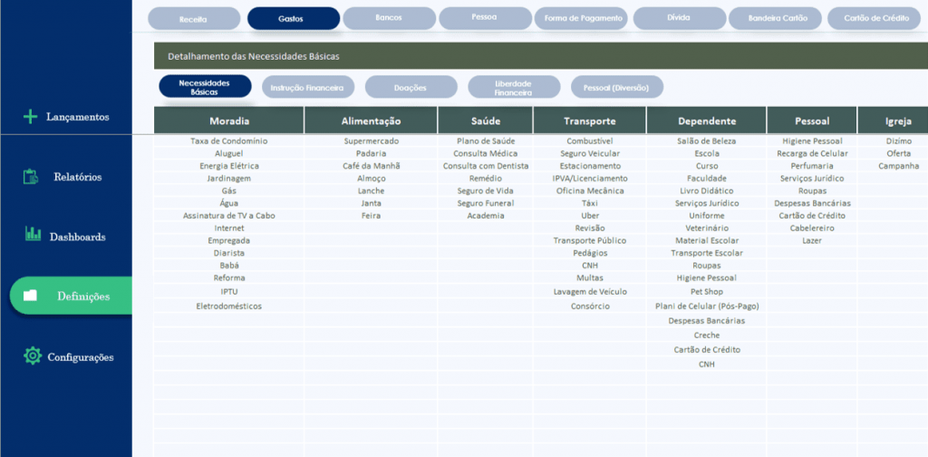928x457 pixels.
Task: Click the Instrução Financeira category button
Action: click(308, 87)
